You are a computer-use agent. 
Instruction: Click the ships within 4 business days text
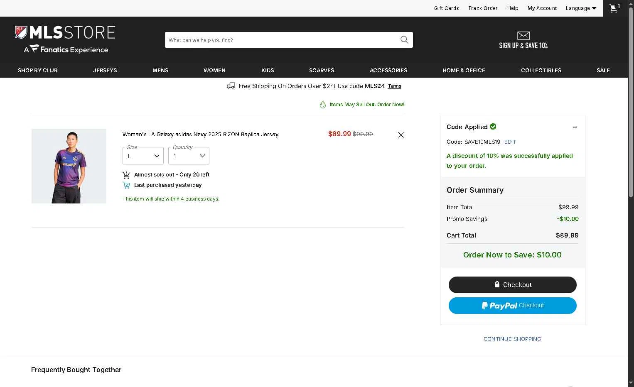pyautogui.click(x=171, y=199)
